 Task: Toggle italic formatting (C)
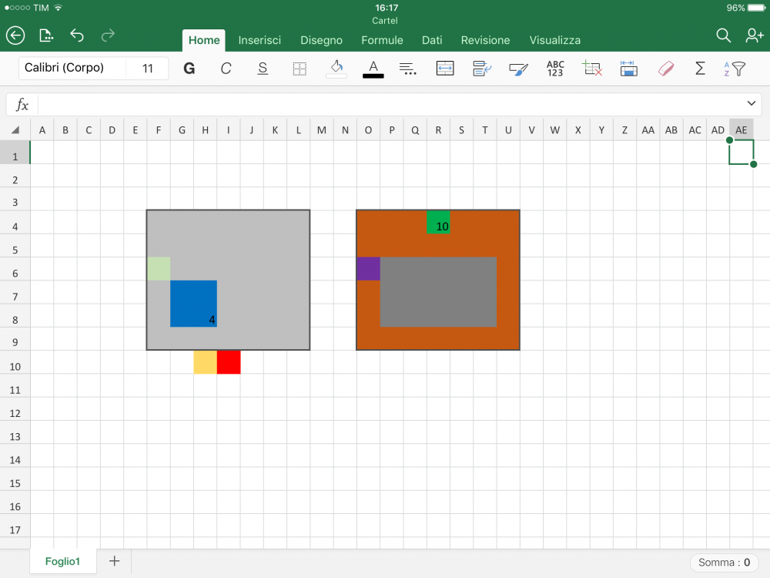pos(226,69)
